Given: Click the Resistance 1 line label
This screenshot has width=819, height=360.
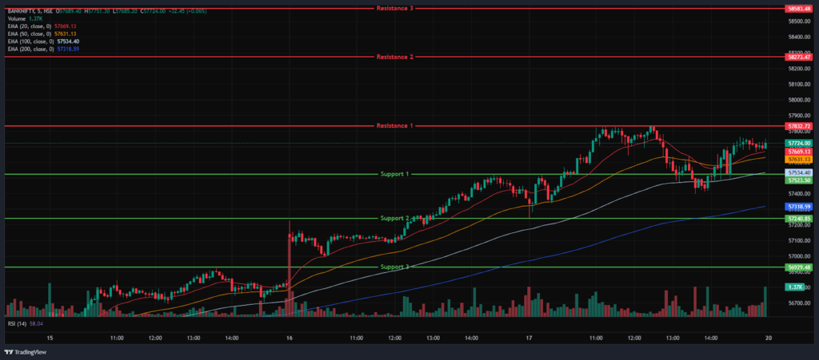Looking at the screenshot, I should 394,126.
